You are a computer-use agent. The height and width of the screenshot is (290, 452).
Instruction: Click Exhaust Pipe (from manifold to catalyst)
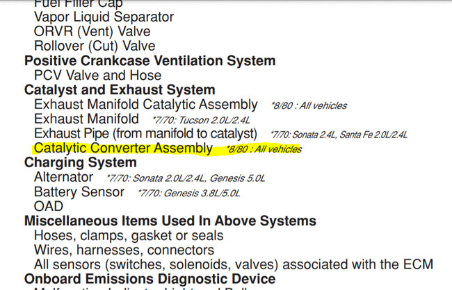(145, 133)
